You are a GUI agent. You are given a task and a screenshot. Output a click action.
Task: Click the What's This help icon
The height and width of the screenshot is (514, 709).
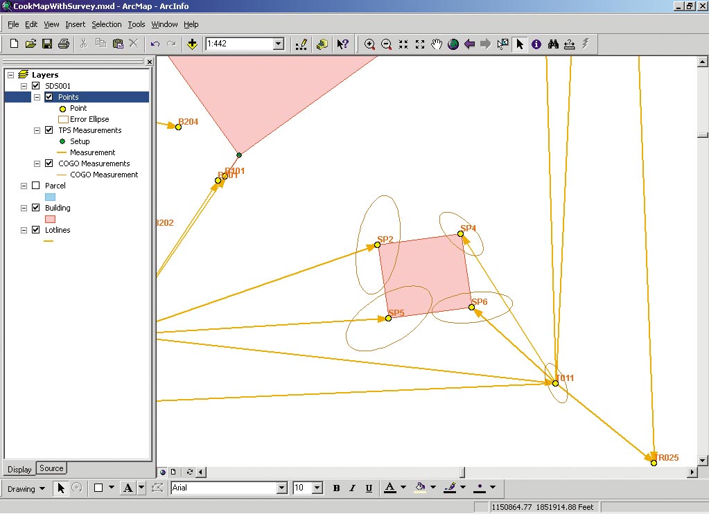[343, 44]
